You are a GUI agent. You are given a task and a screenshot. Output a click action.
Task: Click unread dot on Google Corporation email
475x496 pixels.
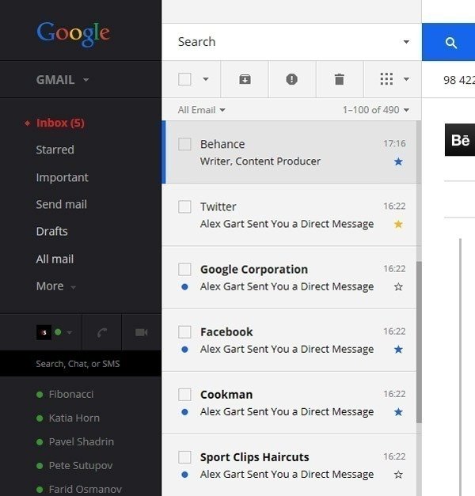tap(185, 287)
